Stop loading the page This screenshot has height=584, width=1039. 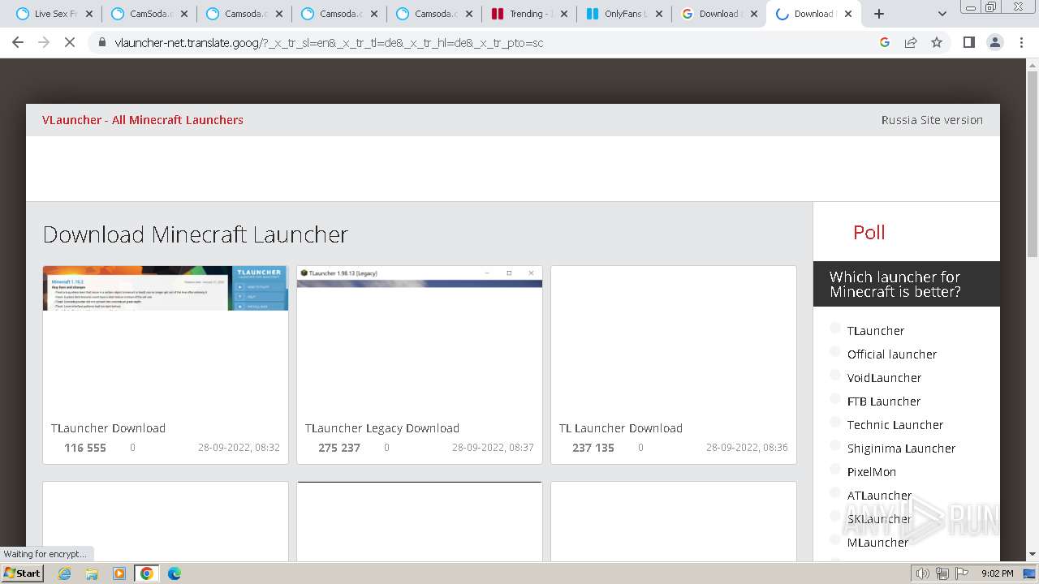pyautogui.click(x=70, y=42)
